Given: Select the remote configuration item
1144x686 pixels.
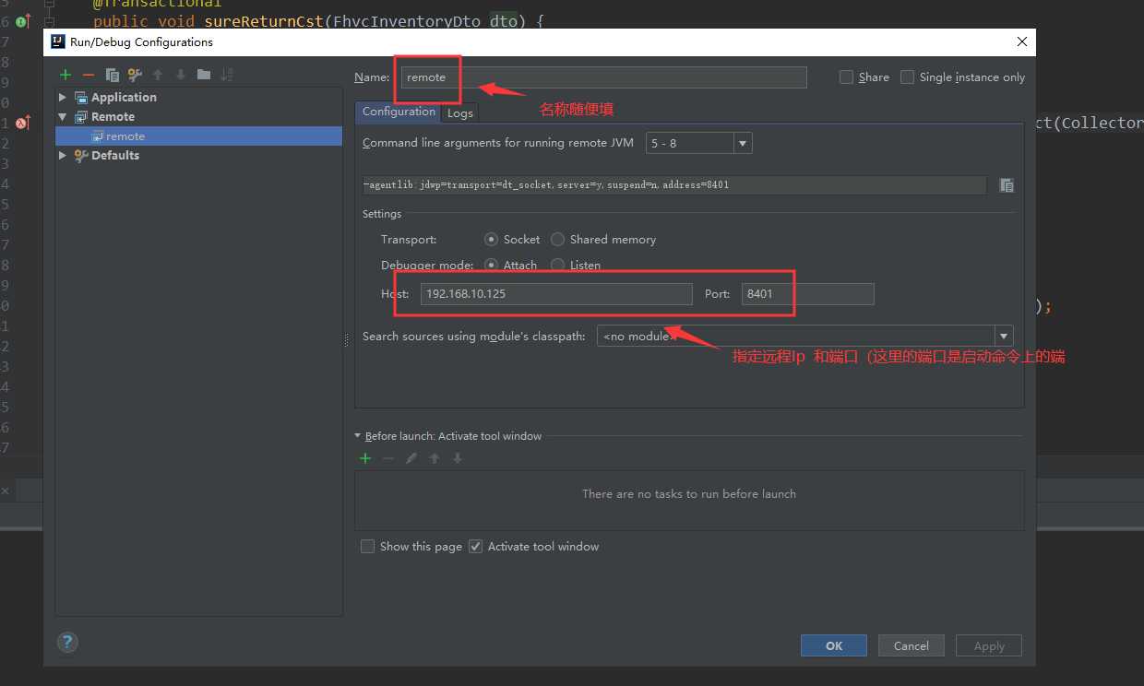Looking at the screenshot, I should tap(198, 136).
